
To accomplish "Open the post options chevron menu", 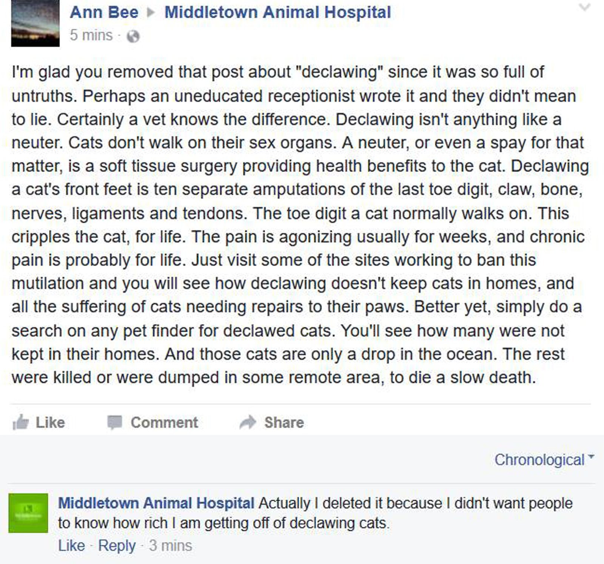I will click(x=584, y=8).
